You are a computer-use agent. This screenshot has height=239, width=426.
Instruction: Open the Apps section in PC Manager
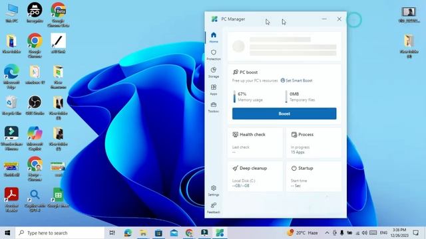[x=214, y=90]
